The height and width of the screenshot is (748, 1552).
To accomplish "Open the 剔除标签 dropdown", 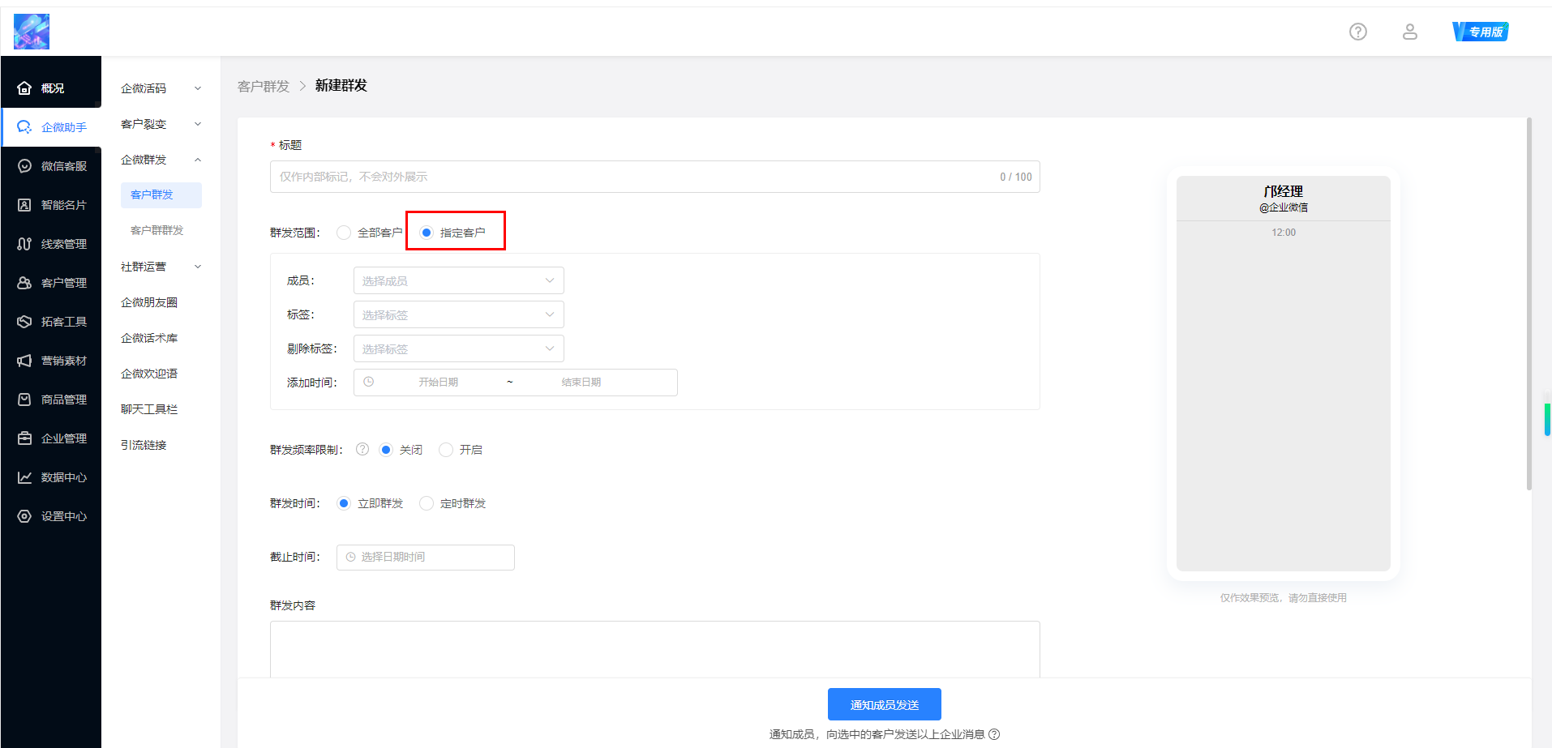I will coord(458,349).
